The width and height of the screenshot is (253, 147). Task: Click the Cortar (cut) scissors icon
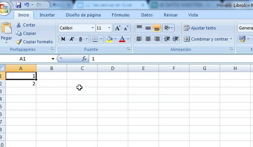[19, 25]
